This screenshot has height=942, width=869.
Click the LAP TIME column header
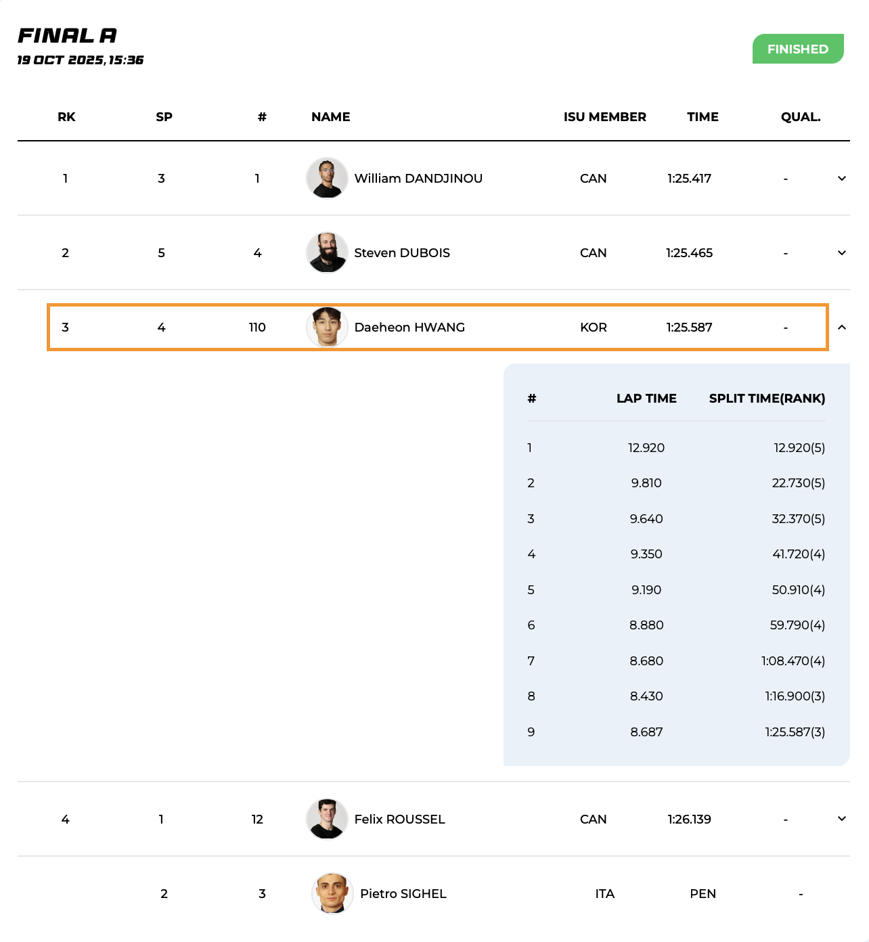coord(646,399)
